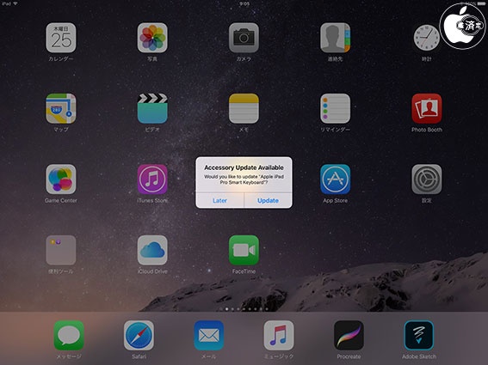Tap Update in the accessory update alert
The height and width of the screenshot is (365, 488).
pos(268,200)
